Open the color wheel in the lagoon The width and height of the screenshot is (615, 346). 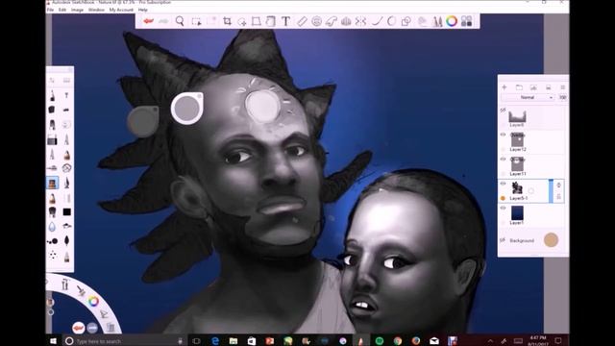(93, 301)
